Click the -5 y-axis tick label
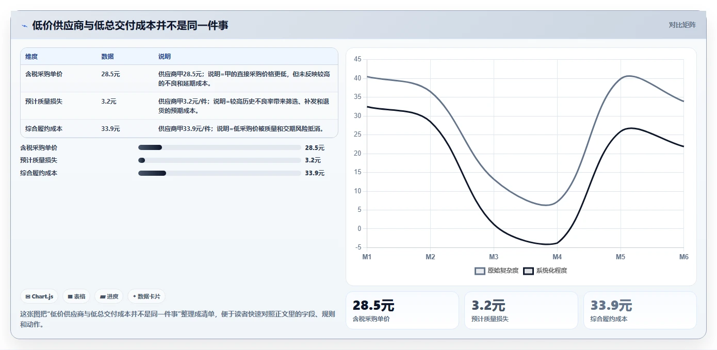This screenshot has height=350, width=717. (358, 247)
